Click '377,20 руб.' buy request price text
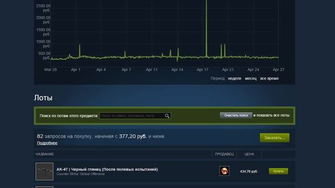Viewport: 335px width, 188px height. point(132,136)
